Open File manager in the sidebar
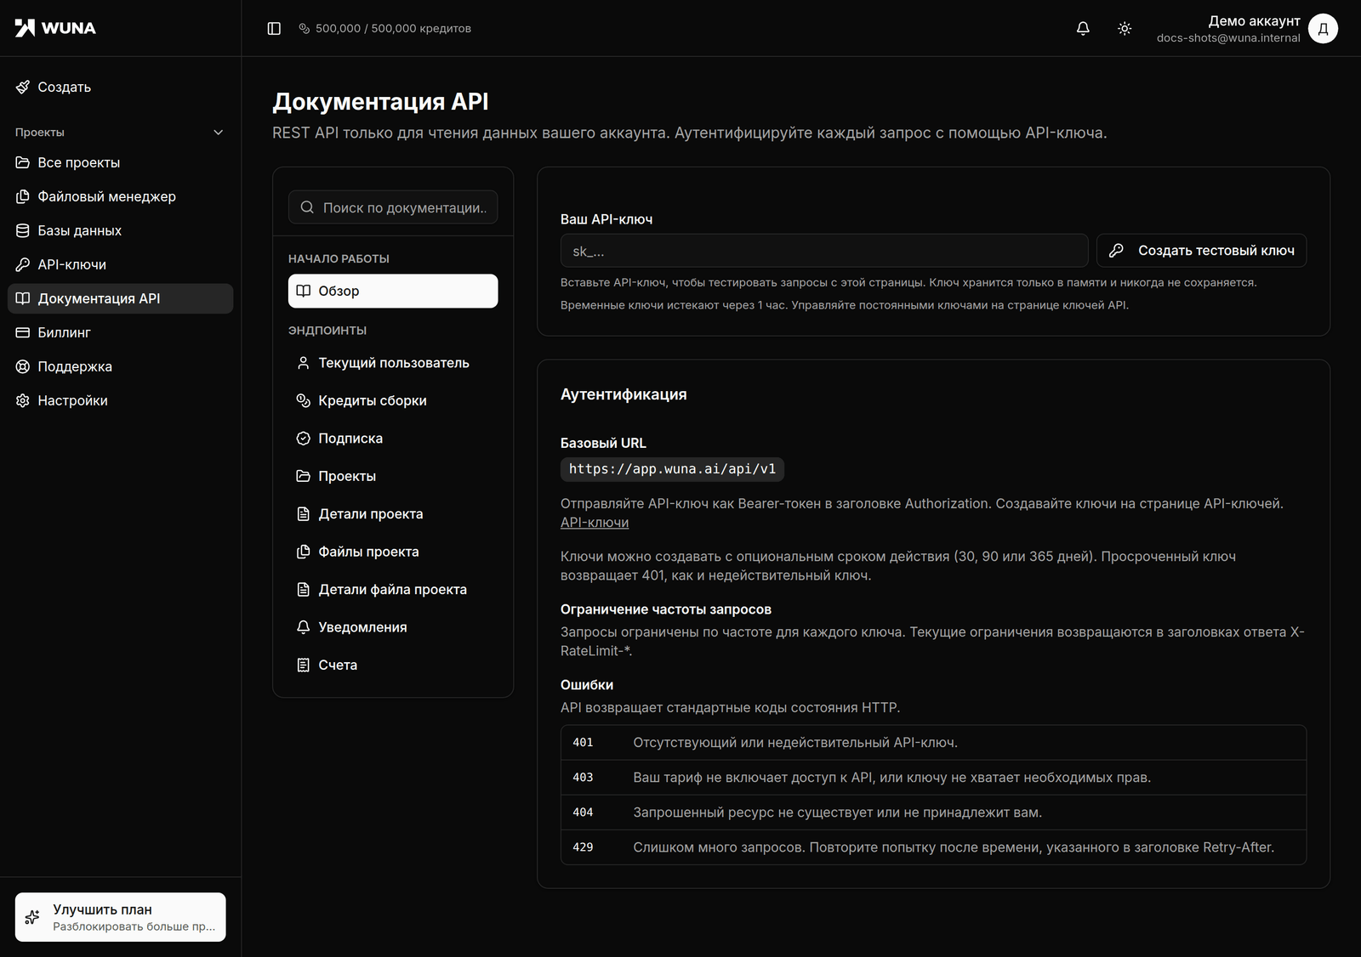This screenshot has width=1361, height=957. 120,196
